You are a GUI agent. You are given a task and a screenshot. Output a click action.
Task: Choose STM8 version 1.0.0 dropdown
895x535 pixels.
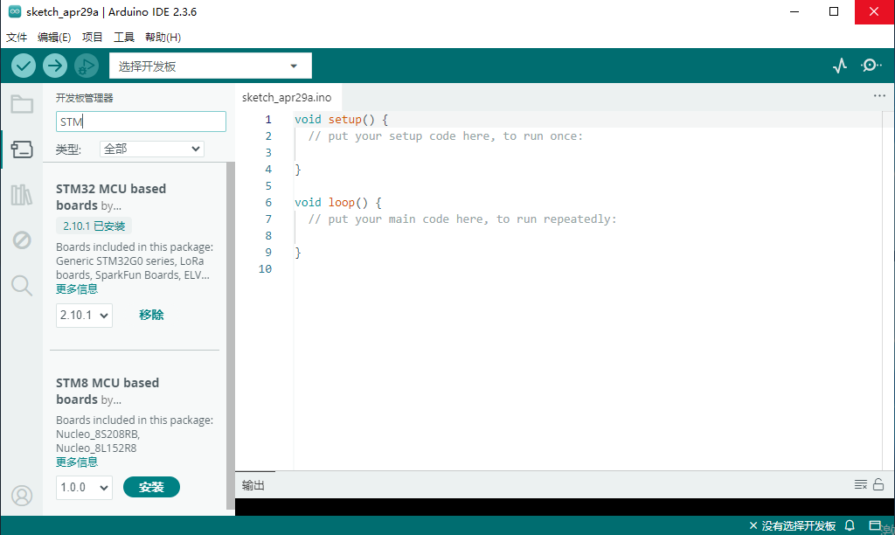click(x=84, y=487)
